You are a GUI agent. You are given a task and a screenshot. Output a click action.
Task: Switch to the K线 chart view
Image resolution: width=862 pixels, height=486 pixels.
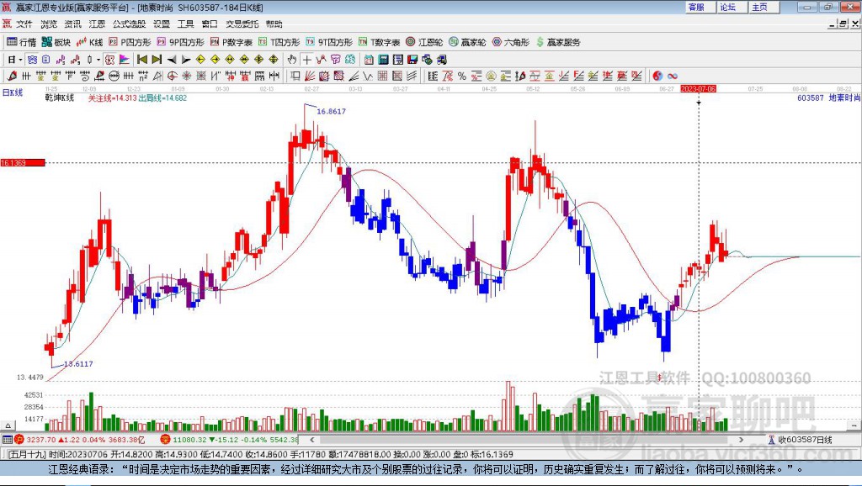coord(90,42)
